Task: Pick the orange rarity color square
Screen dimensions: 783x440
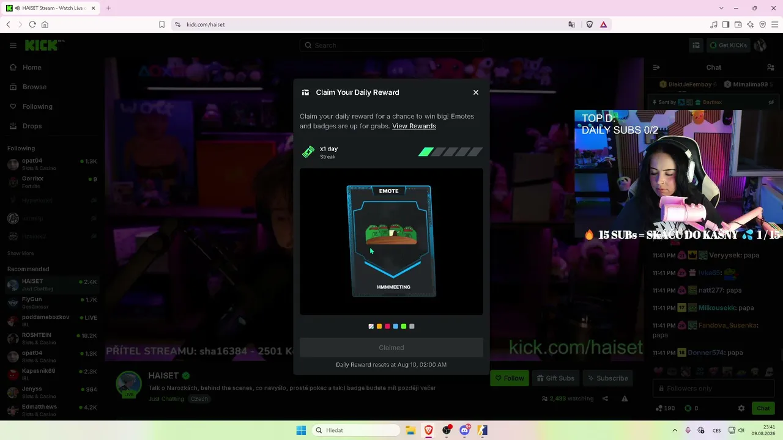Action: point(379,326)
